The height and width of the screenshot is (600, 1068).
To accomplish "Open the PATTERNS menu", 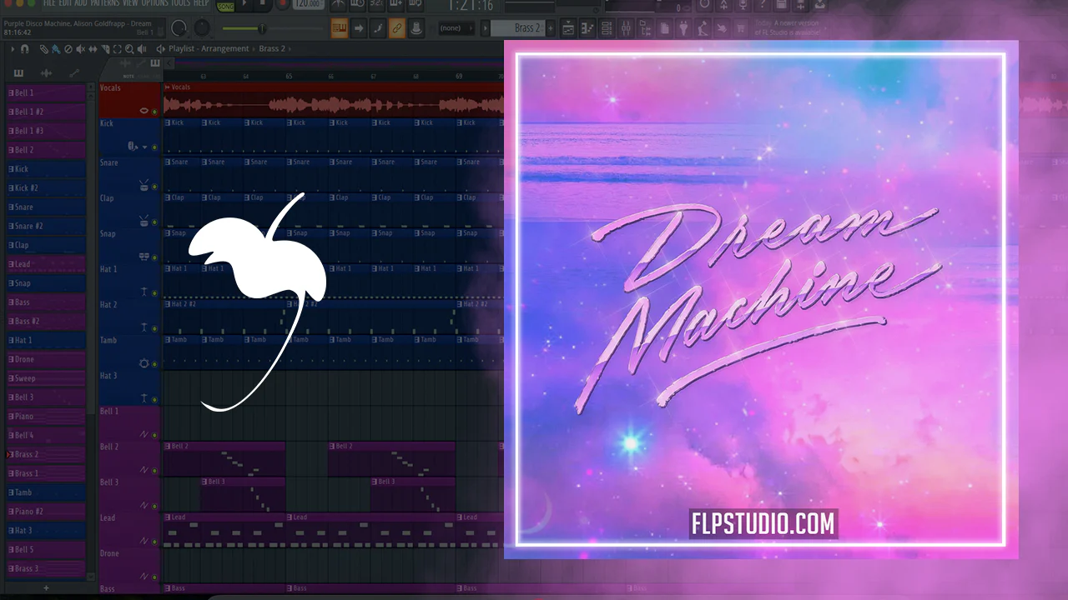I will pos(106,3).
